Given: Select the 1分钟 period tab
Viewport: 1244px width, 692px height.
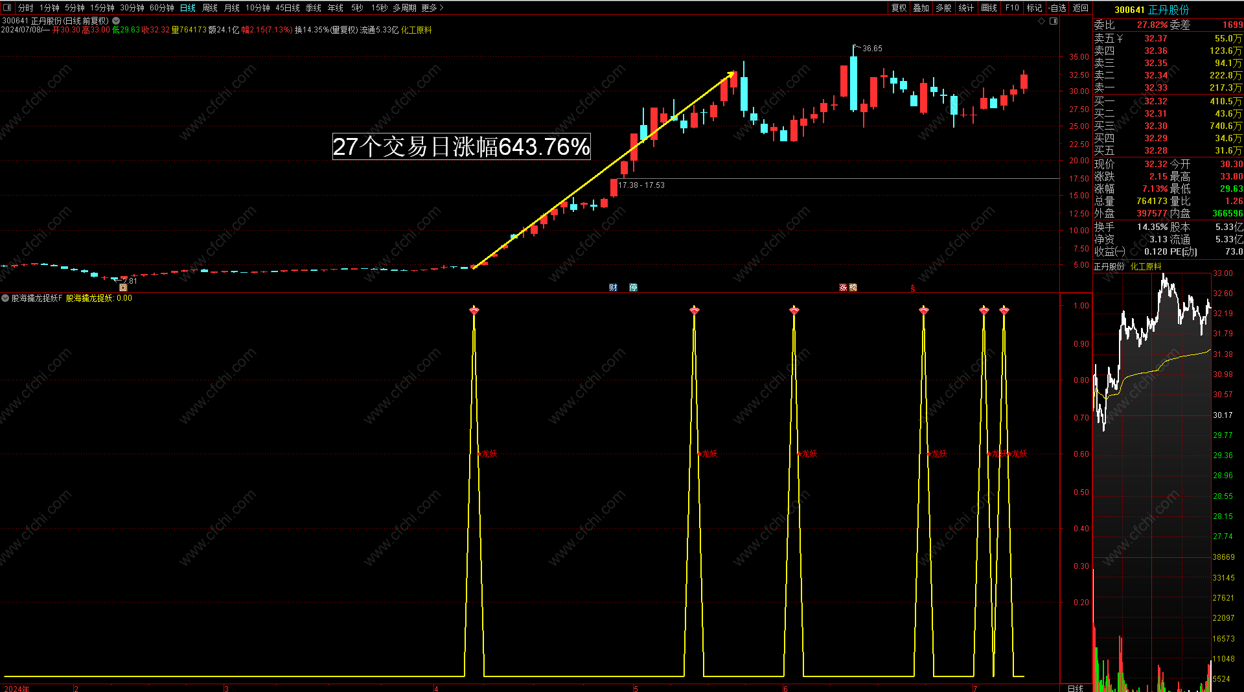Looking at the screenshot, I should click(49, 8).
